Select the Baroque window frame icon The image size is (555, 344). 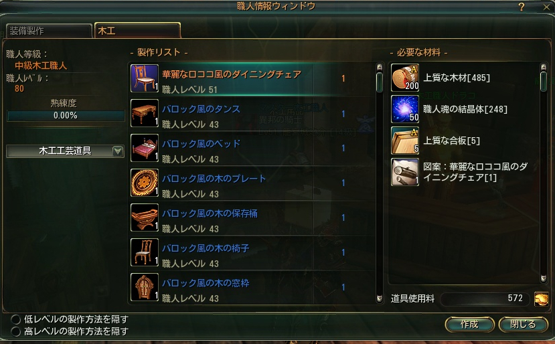click(145, 287)
